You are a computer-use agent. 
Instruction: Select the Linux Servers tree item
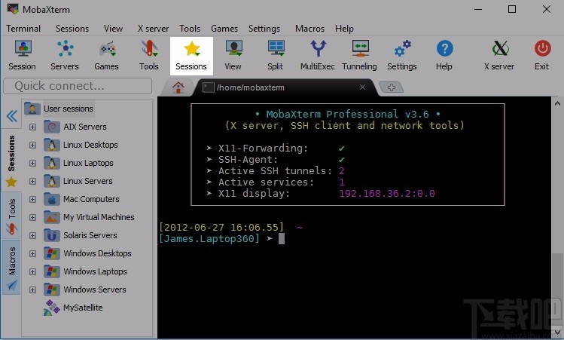coord(88,181)
